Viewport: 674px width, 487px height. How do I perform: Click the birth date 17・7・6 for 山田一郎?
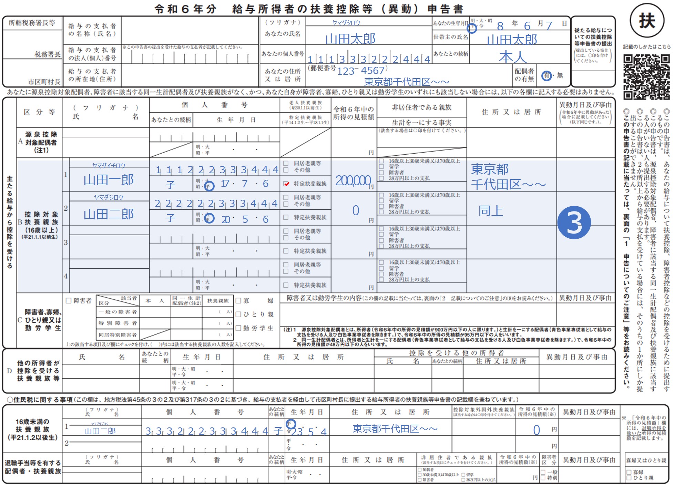[x=245, y=184]
